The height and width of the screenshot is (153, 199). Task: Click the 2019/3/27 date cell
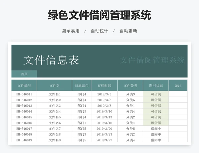click(x=104, y=140)
